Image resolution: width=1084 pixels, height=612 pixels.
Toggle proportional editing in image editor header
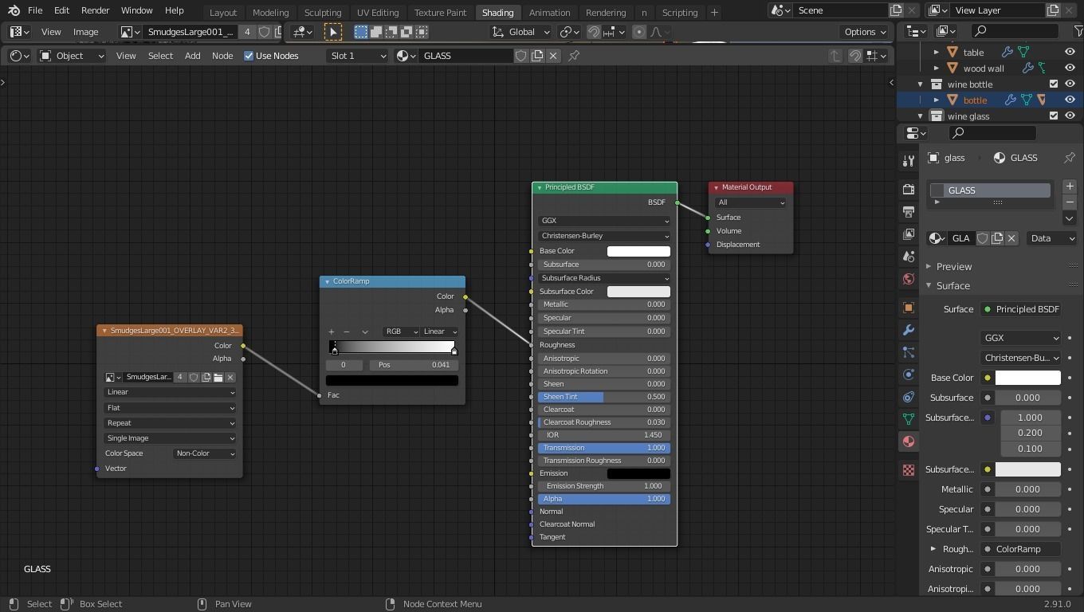[x=638, y=32]
